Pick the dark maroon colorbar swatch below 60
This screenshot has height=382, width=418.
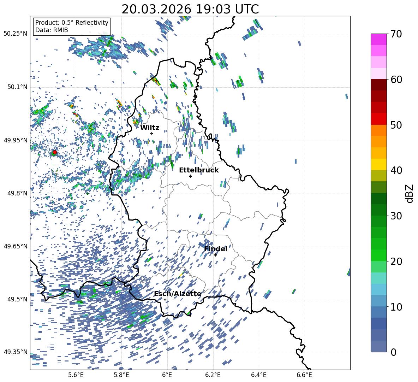click(x=378, y=85)
